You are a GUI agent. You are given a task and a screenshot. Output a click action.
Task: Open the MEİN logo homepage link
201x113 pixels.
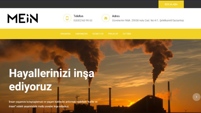point(23,18)
